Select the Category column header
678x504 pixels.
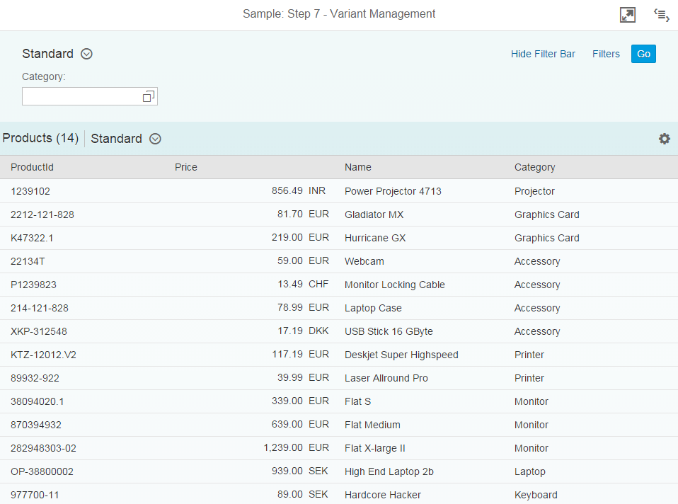point(534,167)
